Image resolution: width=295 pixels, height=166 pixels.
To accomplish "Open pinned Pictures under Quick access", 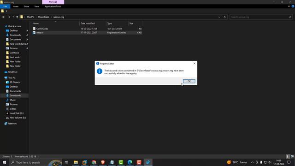I will coord(13,48).
